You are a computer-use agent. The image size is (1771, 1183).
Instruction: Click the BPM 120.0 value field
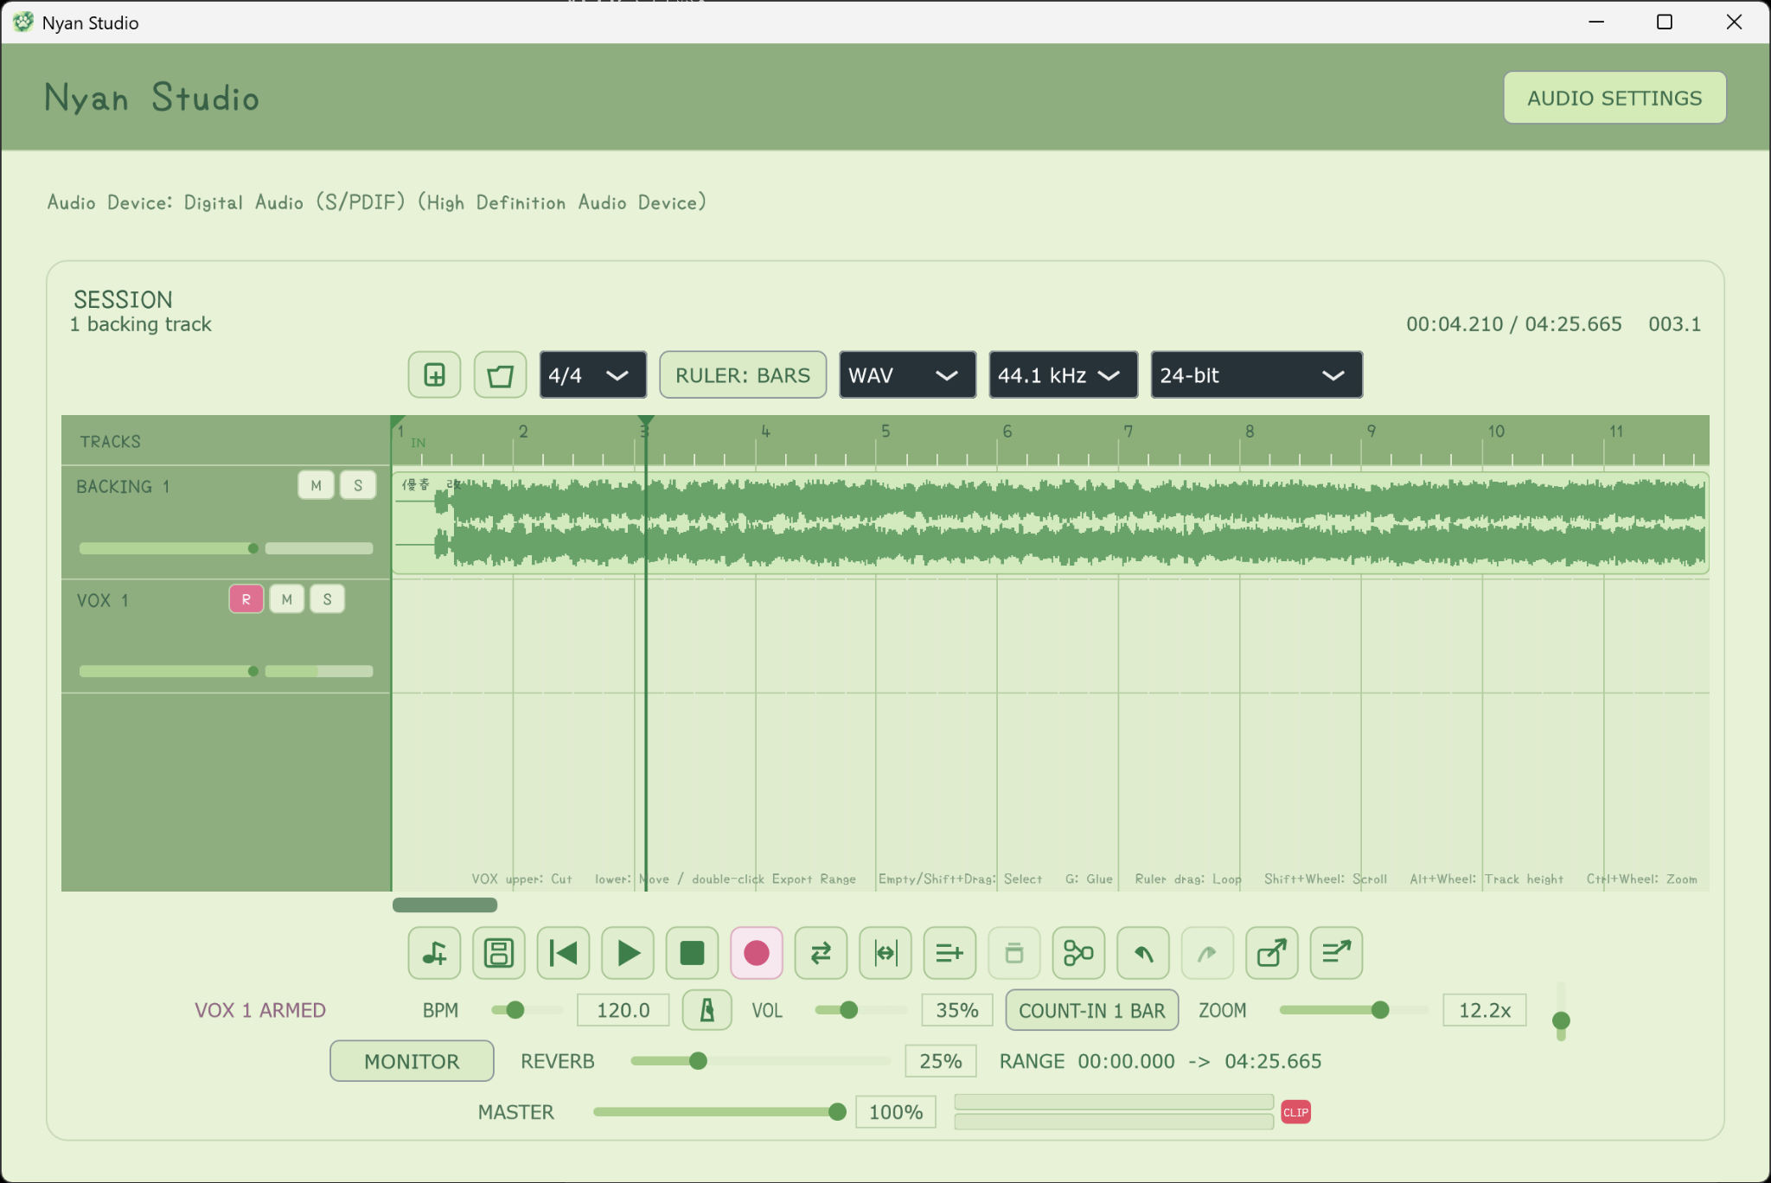[623, 1010]
